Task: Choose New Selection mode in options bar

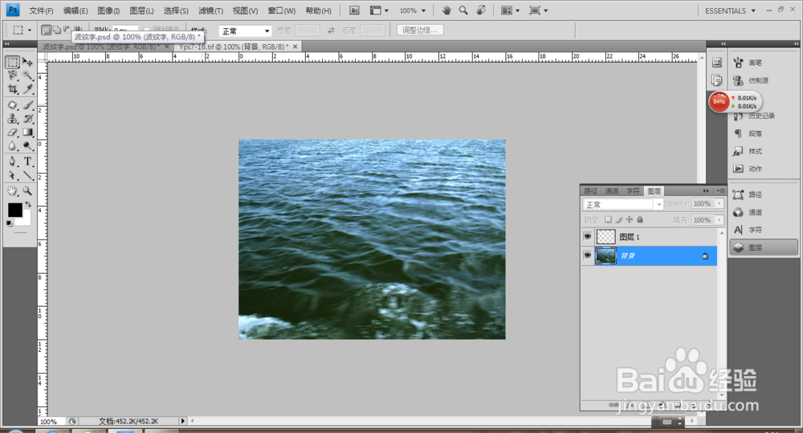Action: coord(46,31)
